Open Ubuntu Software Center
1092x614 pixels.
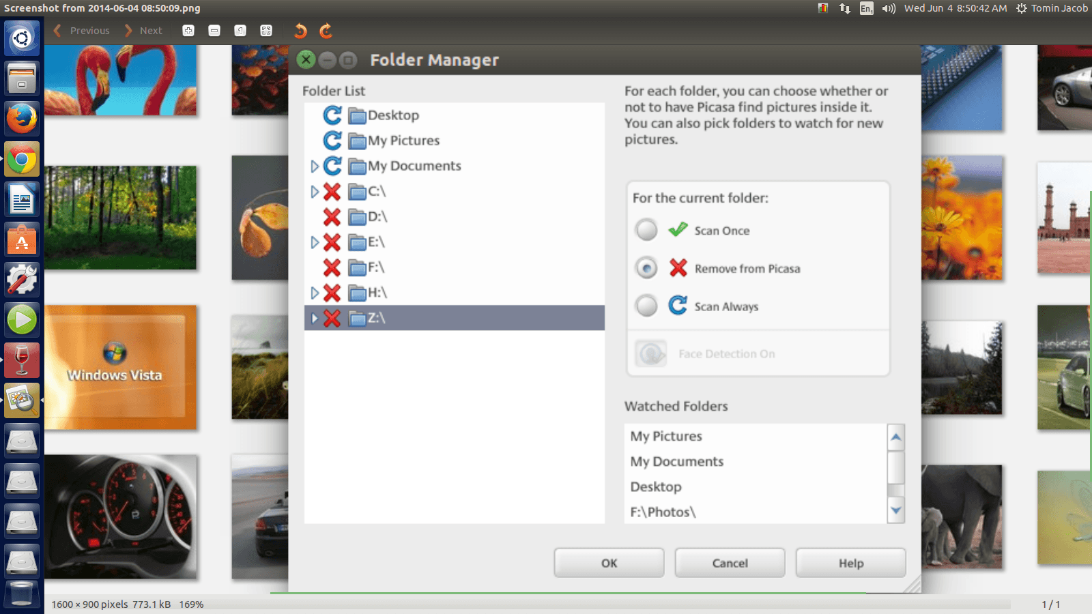[22, 240]
